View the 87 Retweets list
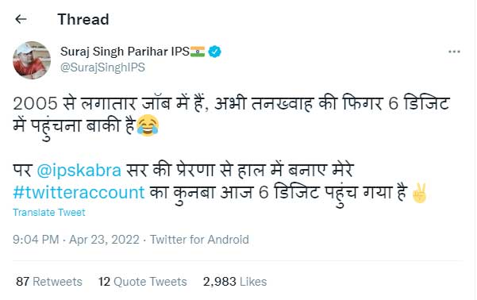The height and width of the screenshot is (300, 477). click(49, 282)
